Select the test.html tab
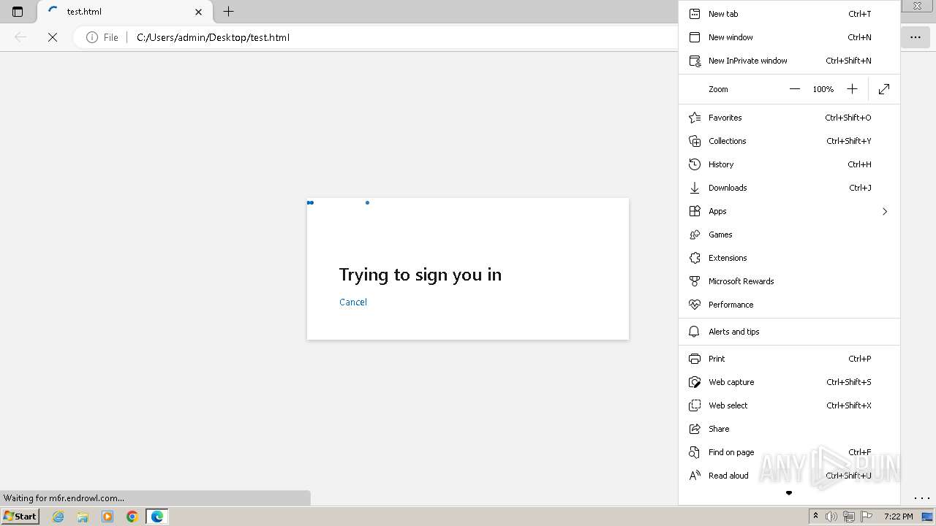936x526 pixels. [124, 12]
